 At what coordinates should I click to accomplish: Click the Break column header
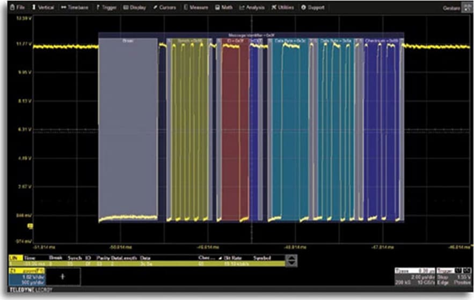55,258
